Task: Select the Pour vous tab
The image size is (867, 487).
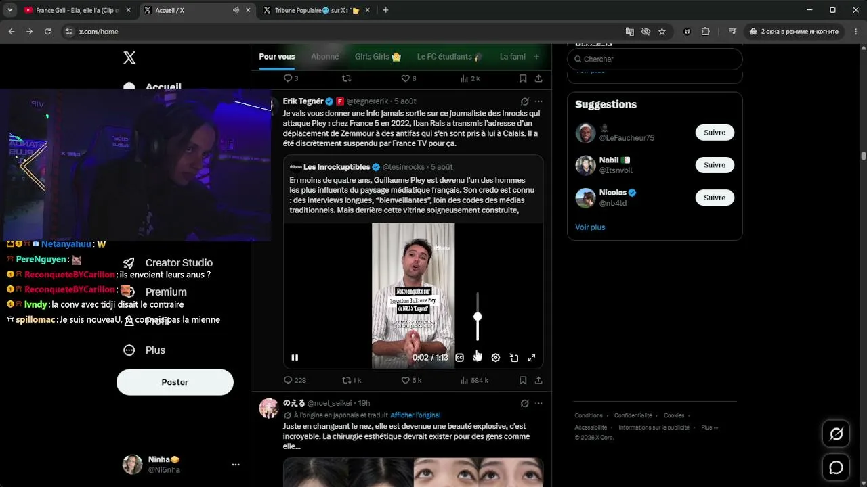Action: coord(277,57)
